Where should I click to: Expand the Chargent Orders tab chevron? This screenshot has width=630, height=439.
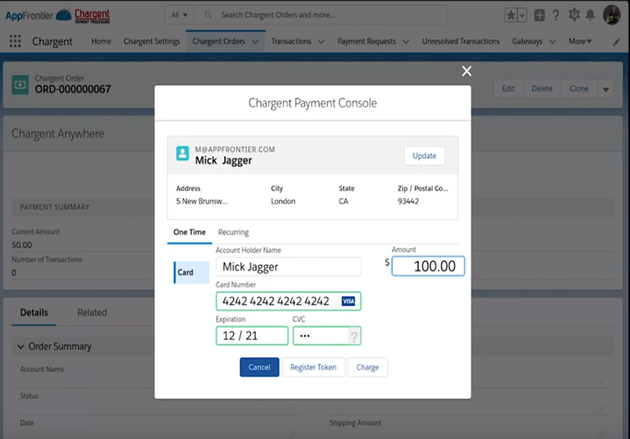coord(255,41)
